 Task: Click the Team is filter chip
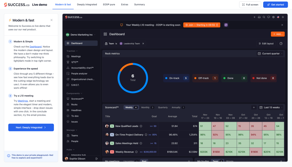click(124, 44)
